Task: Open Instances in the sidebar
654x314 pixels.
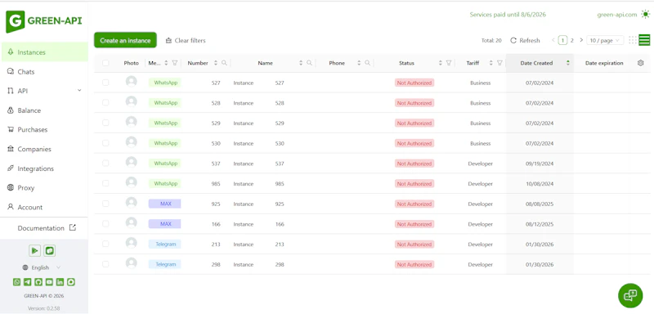Action: pos(45,52)
